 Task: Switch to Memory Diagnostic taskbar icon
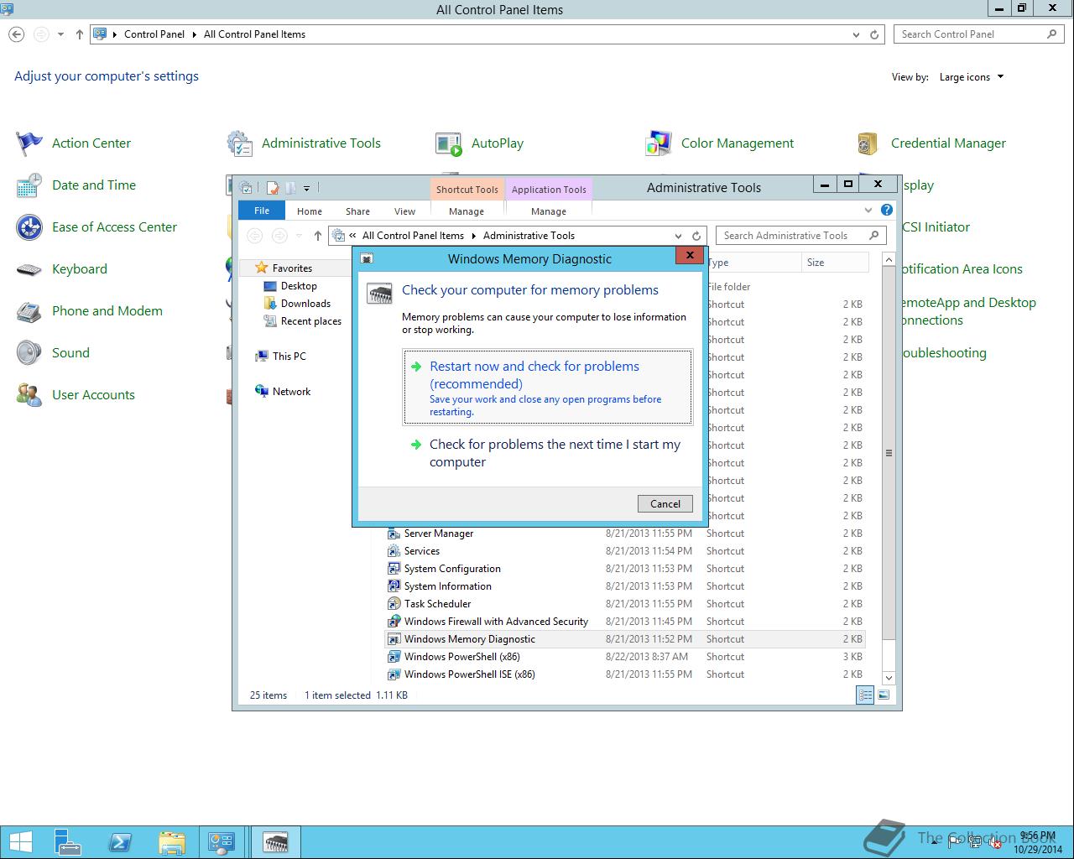pyautogui.click(x=275, y=842)
